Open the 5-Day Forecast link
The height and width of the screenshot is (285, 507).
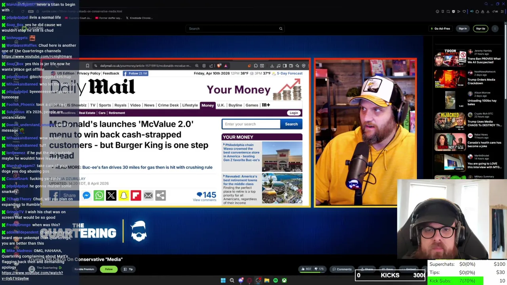pos(290,73)
